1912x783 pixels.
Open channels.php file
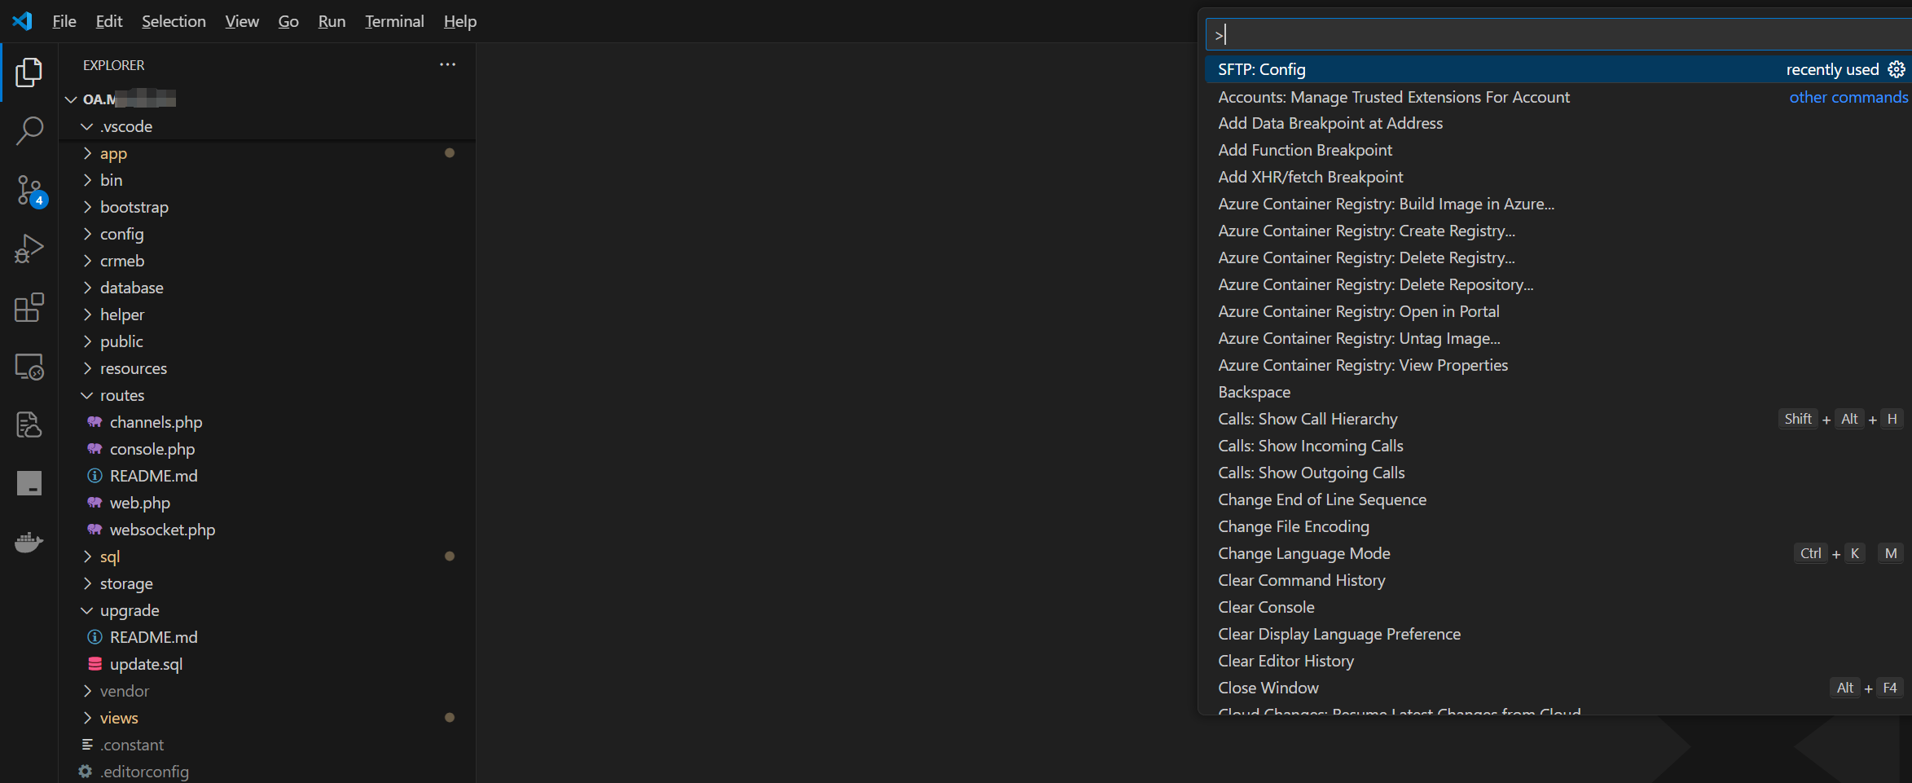tap(267, 422)
